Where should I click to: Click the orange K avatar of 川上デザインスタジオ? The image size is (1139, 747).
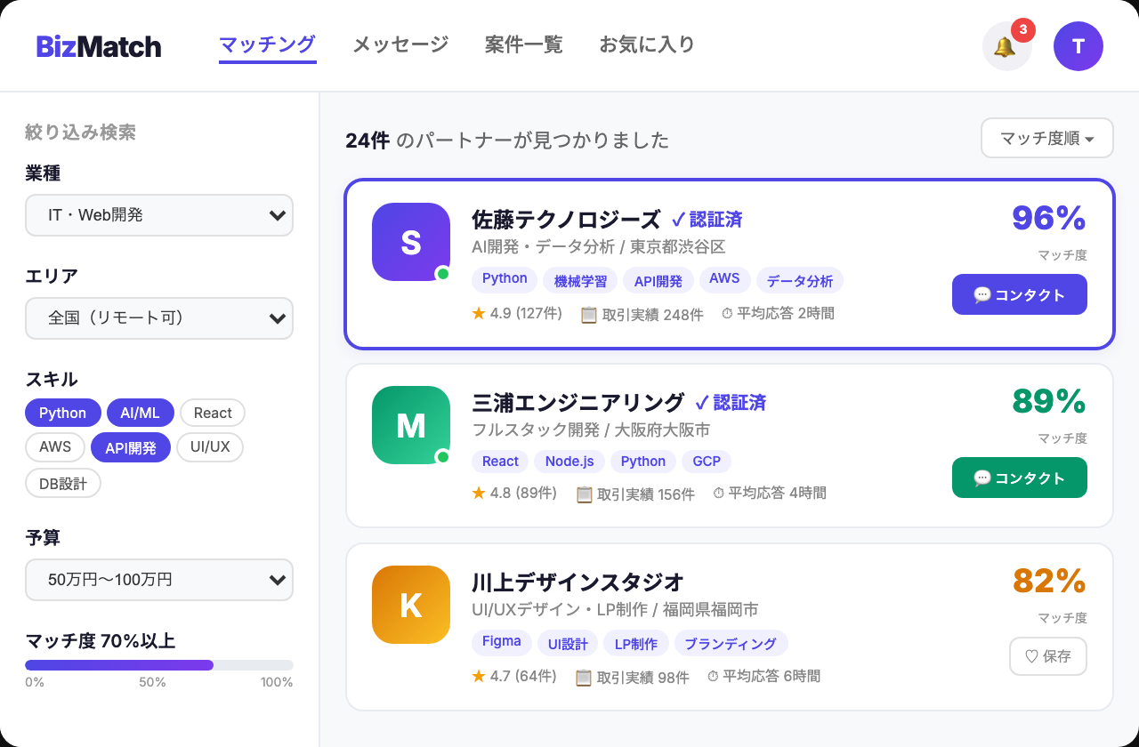point(410,605)
